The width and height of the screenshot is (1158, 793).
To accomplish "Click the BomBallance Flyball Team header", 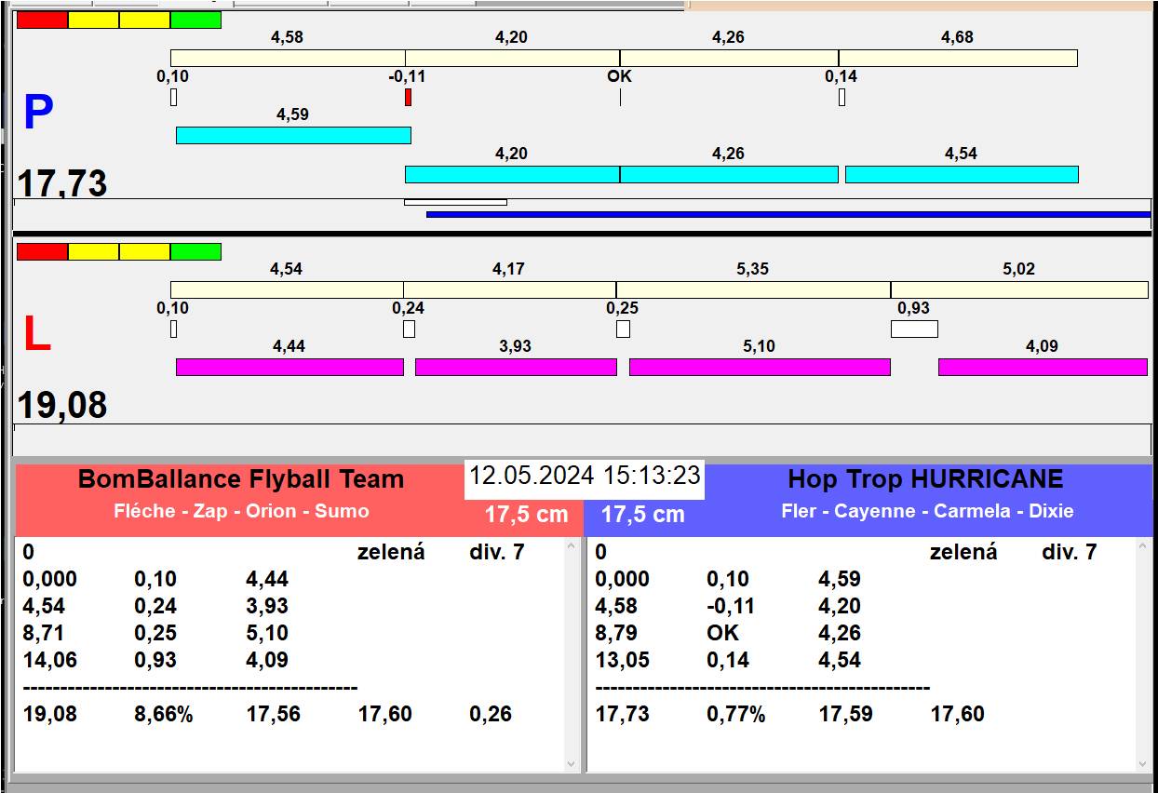I will pyautogui.click(x=241, y=480).
